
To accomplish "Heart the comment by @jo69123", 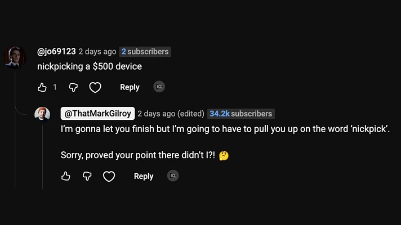I will point(95,87).
